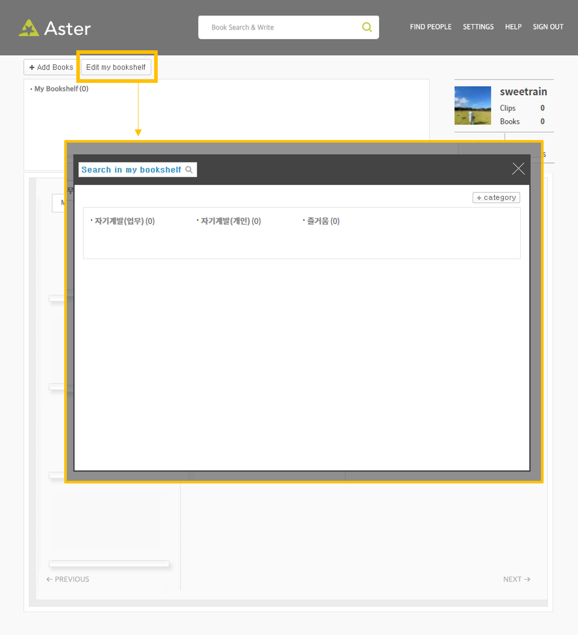Go to the HELP page
Image resolution: width=578 pixels, height=635 pixels.
pos(513,27)
